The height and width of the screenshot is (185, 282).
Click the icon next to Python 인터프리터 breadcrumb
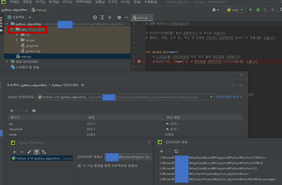[x=83, y=85]
